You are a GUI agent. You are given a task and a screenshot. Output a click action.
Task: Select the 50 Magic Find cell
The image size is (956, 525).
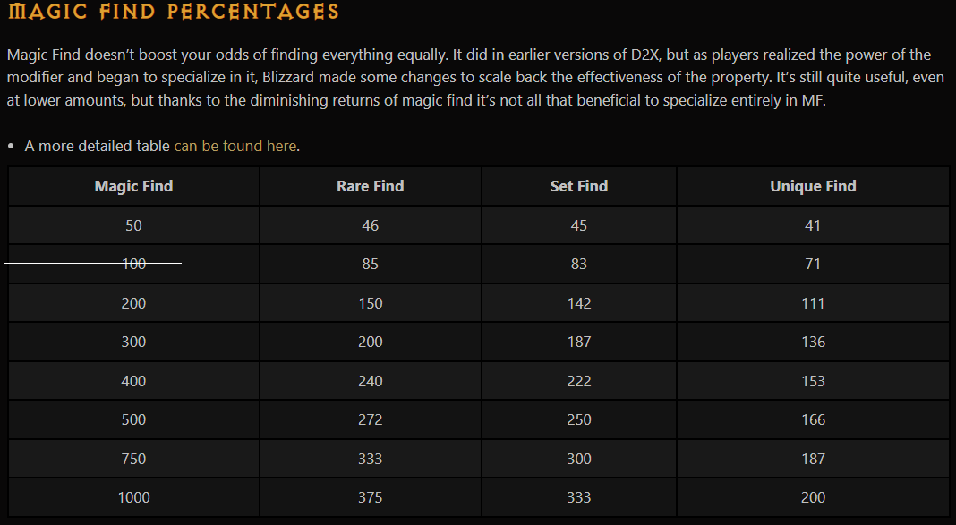coord(133,225)
